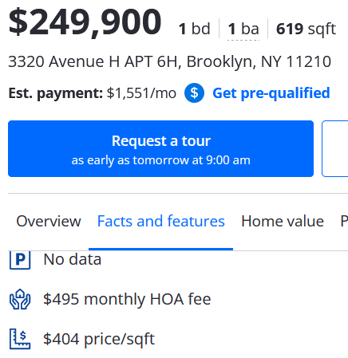Click the 1 bd bedroom count
Screen dimensions: 348x358
[195, 29]
